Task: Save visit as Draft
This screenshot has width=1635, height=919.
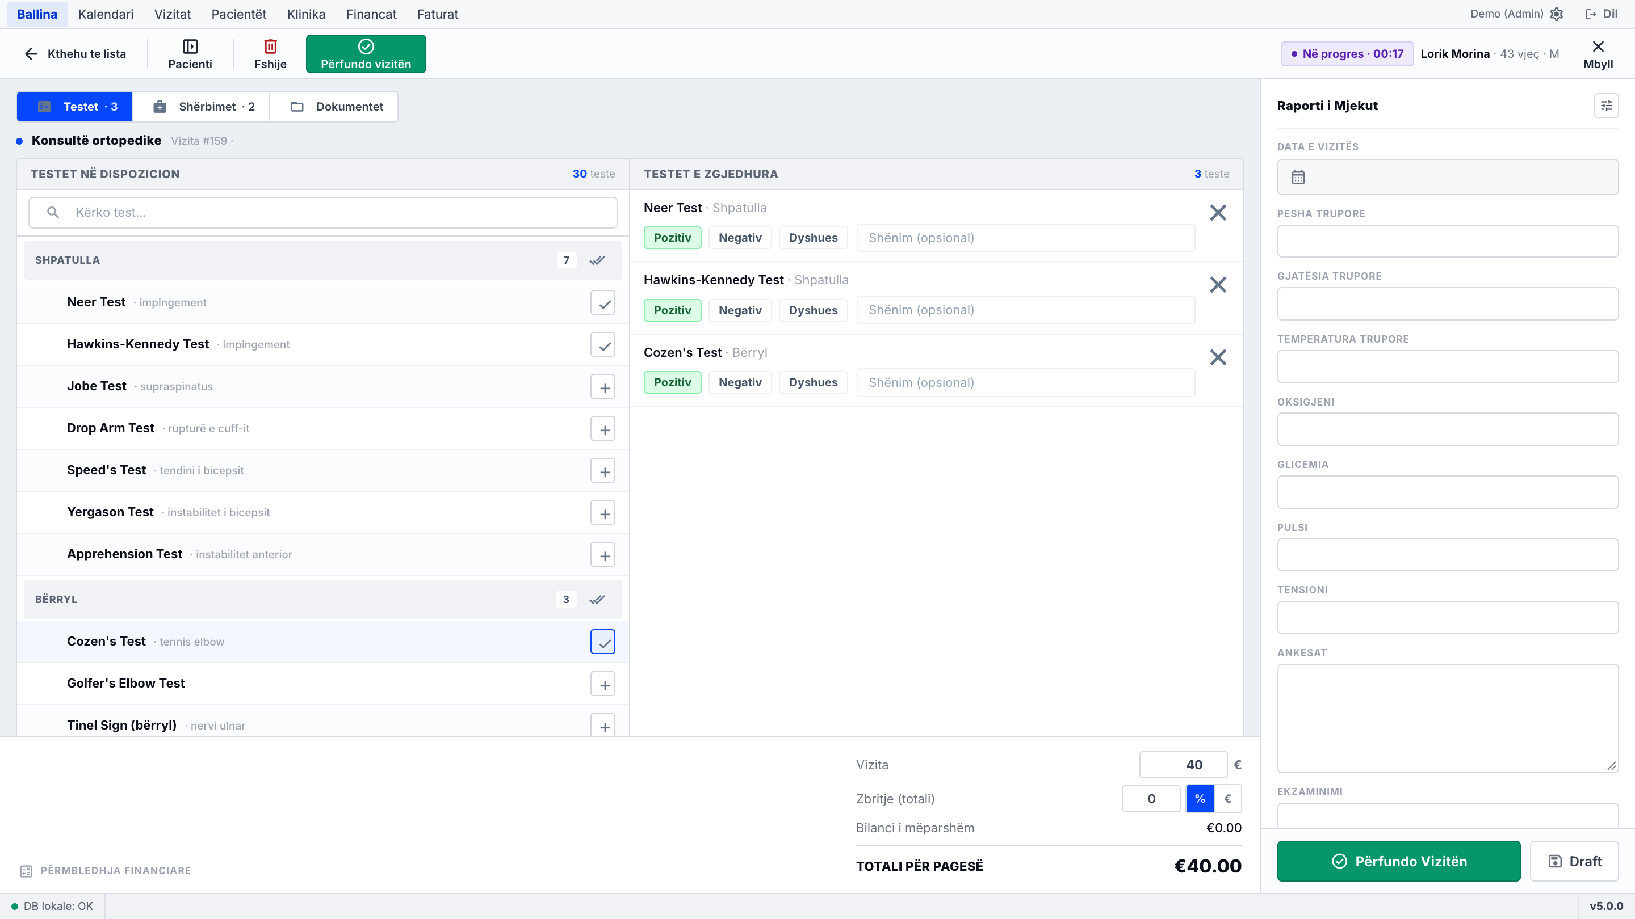Action: [x=1575, y=861]
